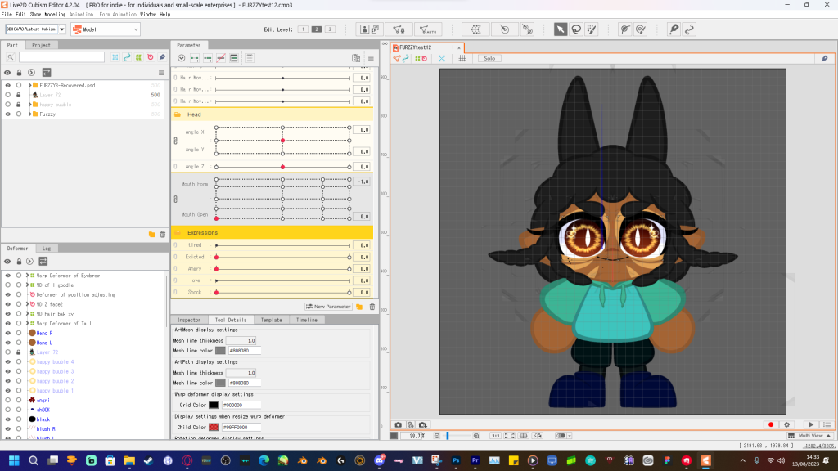Open the Modeling menu
The width and height of the screenshot is (838, 471).
tap(55, 14)
